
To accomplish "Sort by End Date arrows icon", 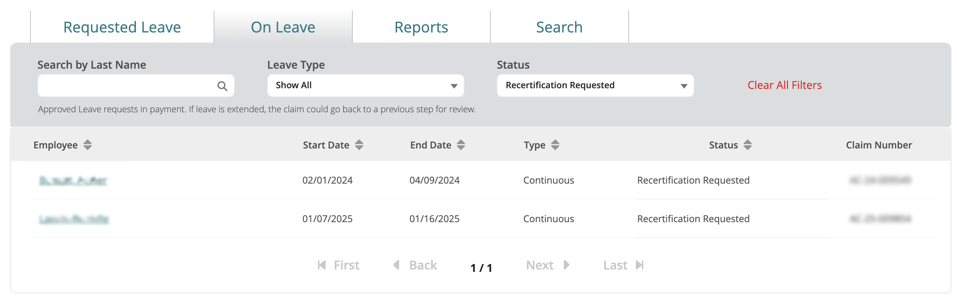I will pyautogui.click(x=461, y=145).
